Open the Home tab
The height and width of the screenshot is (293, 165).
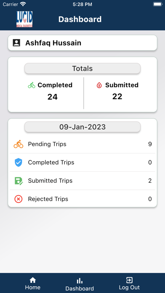[33, 283]
